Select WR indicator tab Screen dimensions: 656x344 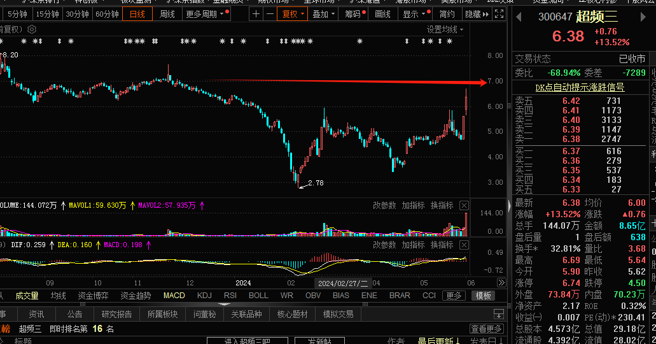click(x=286, y=296)
